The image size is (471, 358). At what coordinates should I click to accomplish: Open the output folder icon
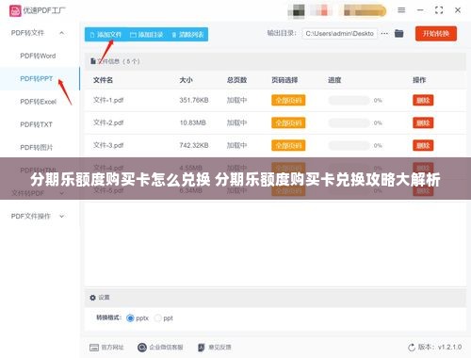[398, 33]
